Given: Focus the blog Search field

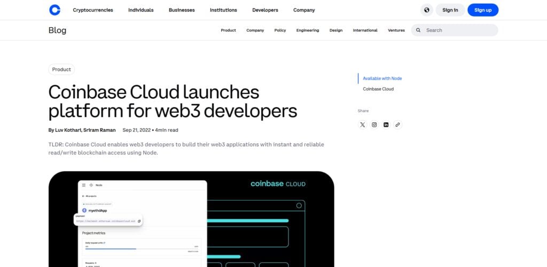Looking at the screenshot, I should click(x=455, y=30).
